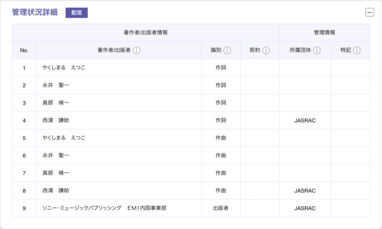Image resolution: width=382 pixels, height=229 pixels.
Task: Click the 管理情報 column group header
Action: [325, 32]
